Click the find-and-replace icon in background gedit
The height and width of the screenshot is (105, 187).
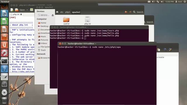click(x=170, y=50)
